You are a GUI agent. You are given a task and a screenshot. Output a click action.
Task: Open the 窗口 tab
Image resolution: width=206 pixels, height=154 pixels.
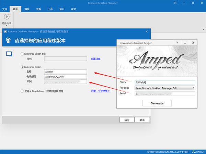tap(62, 9)
